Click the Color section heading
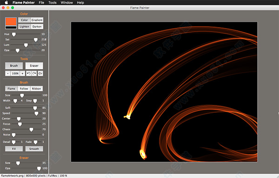This screenshot has width=279, height=178. point(24,14)
